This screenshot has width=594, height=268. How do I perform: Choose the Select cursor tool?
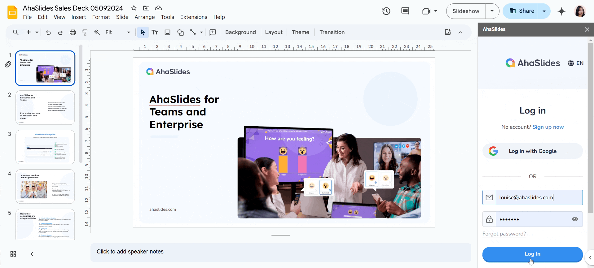point(143,32)
